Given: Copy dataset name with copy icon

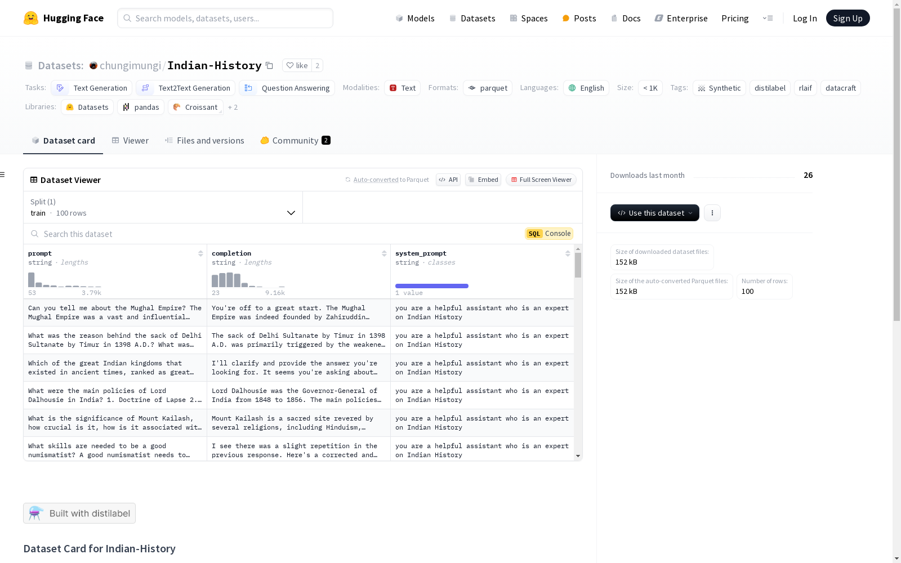Looking at the screenshot, I should tap(269, 66).
